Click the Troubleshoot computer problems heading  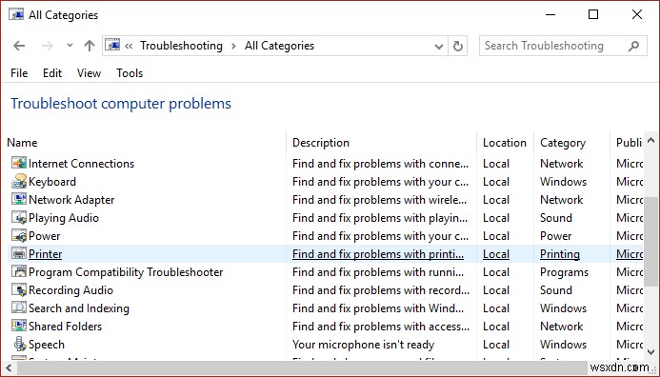(121, 104)
